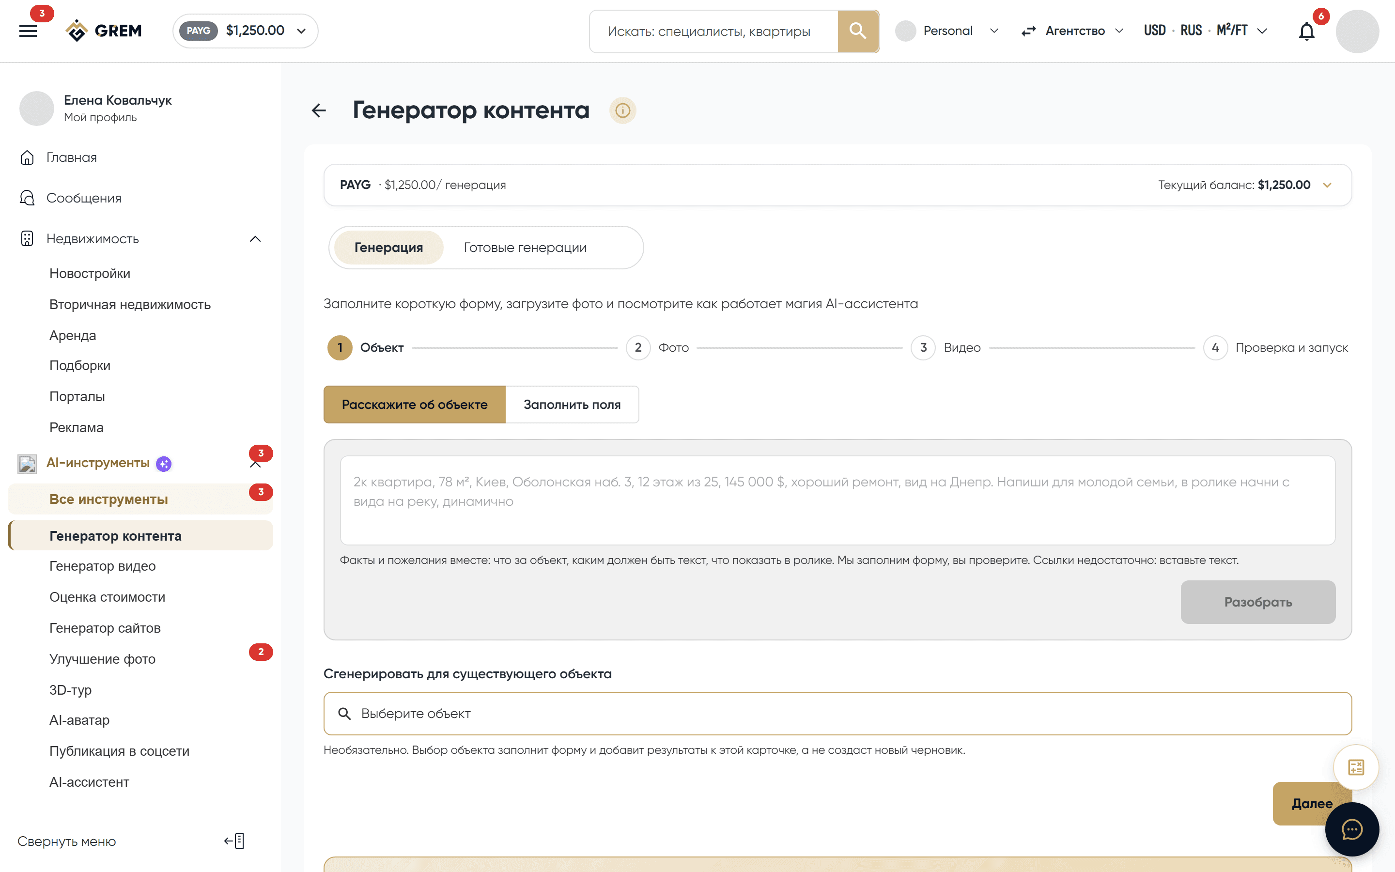Viewport: 1395px width, 872px height.
Task: Open the USD RUS M²/FT settings dropdown
Action: (x=1205, y=31)
